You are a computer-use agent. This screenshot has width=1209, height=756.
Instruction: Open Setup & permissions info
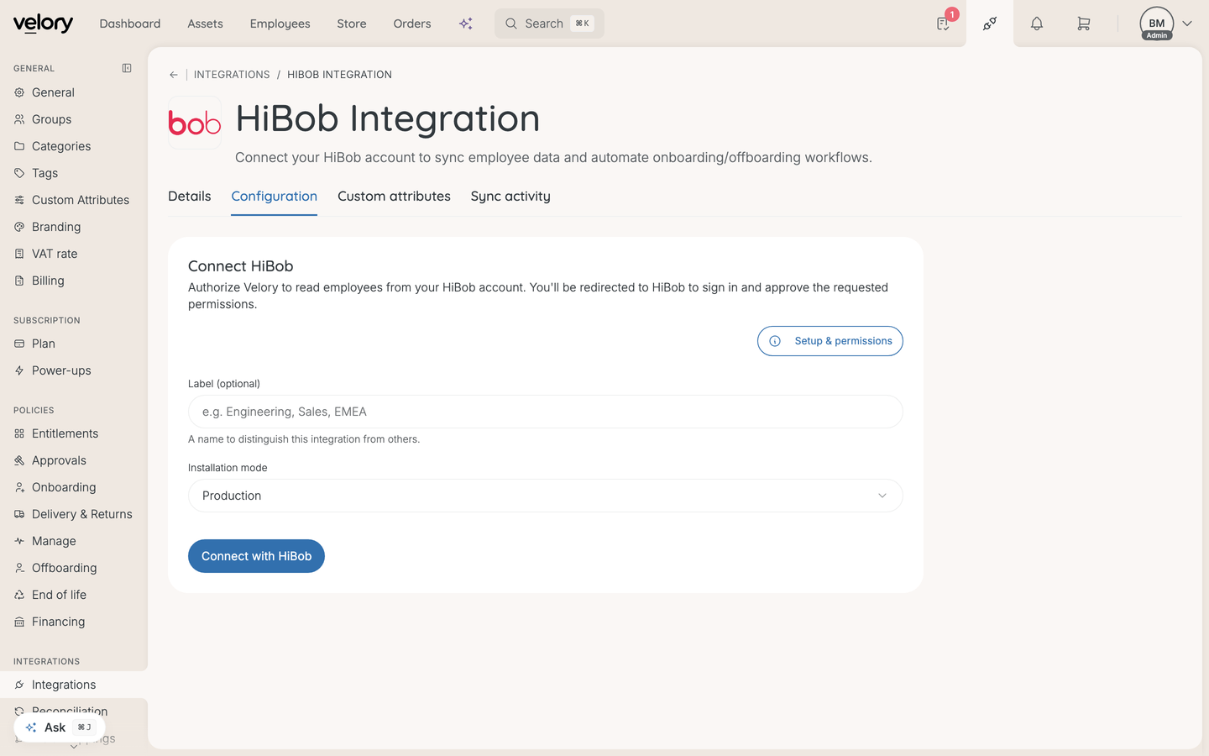tap(830, 341)
